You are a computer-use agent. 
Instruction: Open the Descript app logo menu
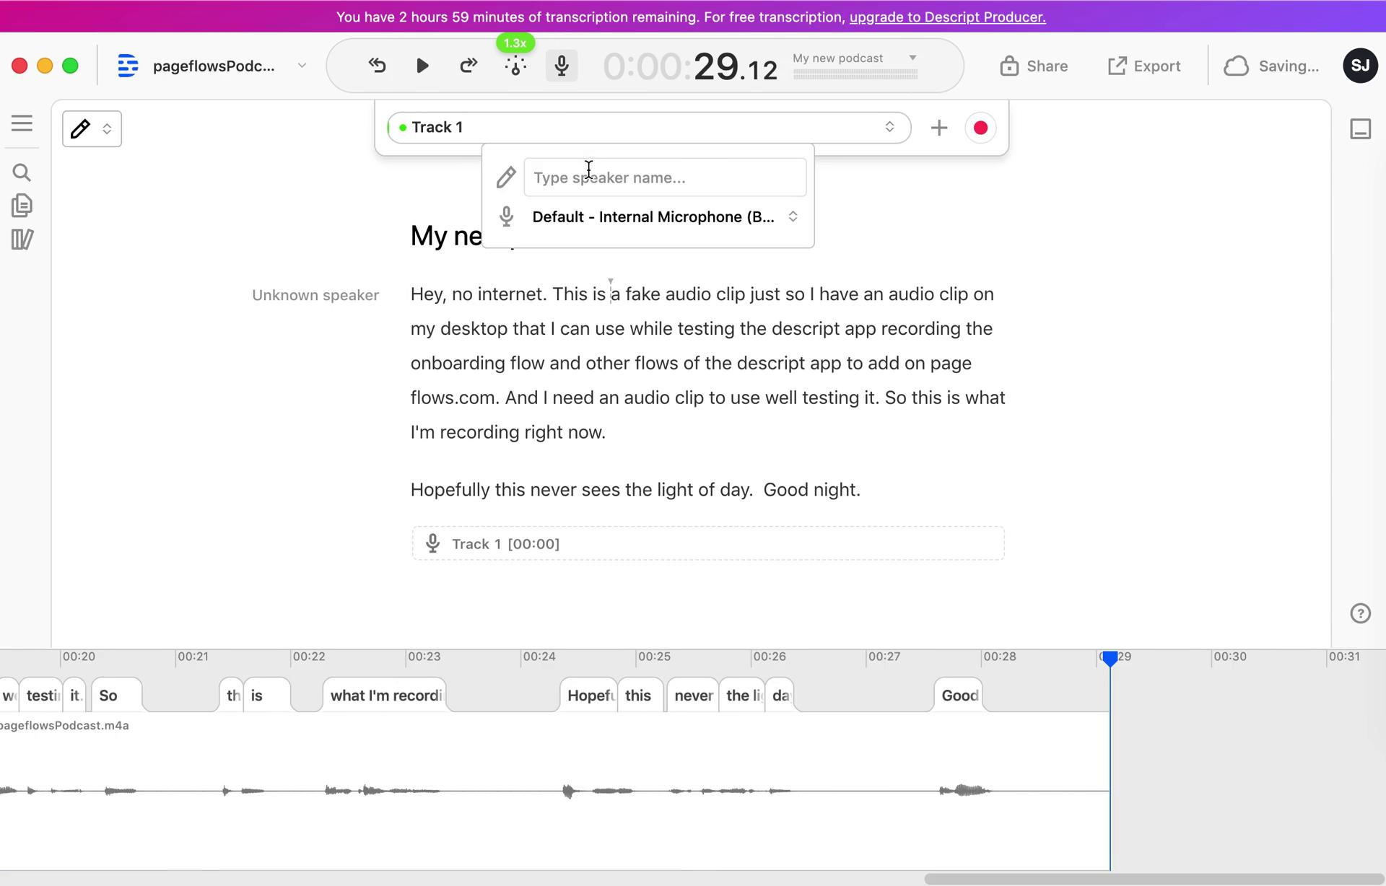tap(128, 66)
